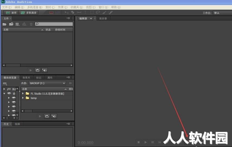232x147 pixels.
Task: Collapse the 设 drives tree node
Action: point(4,94)
